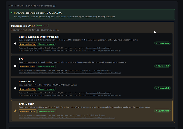The height and width of the screenshot is (129, 183).
Task: Click Downloaded status pill in GPU via Vulkan row
Action: click(x=162, y=88)
